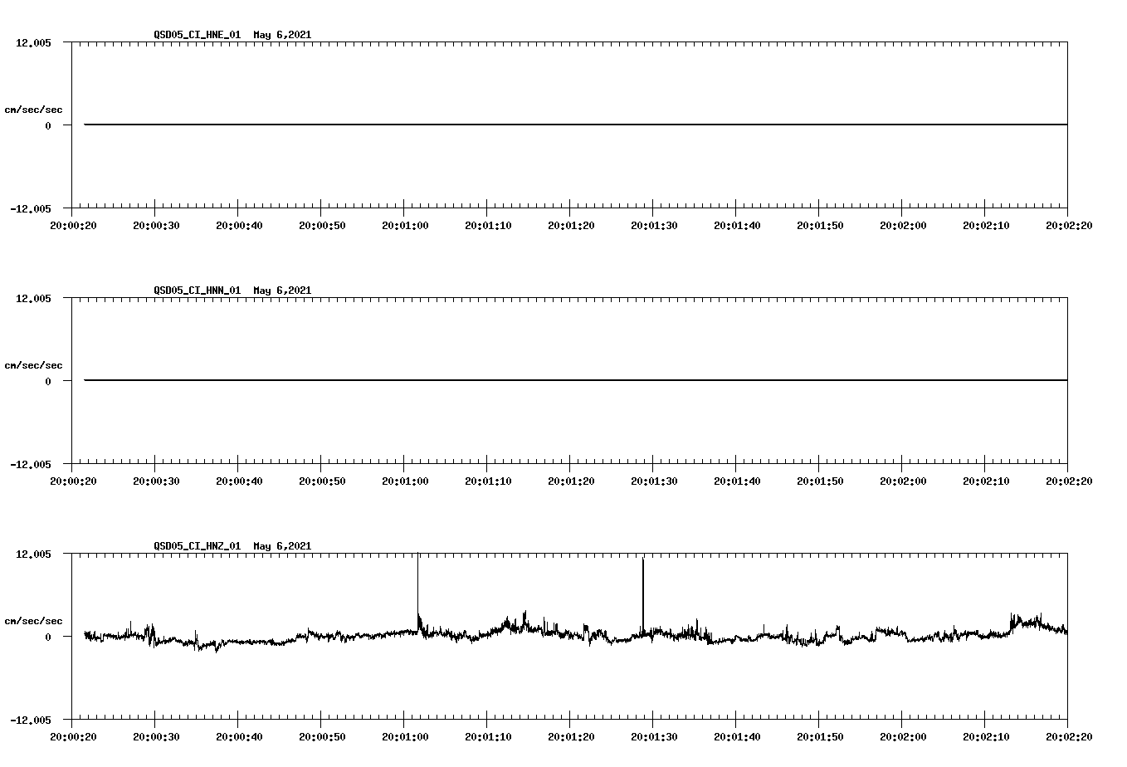Click the cm/sec/sec axis label on top plot
The width and height of the screenshot is (1127, 767).
pos(34,108)
